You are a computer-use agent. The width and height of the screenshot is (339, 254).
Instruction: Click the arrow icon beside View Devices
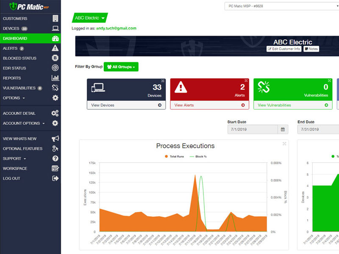click(x=160, y=105)
